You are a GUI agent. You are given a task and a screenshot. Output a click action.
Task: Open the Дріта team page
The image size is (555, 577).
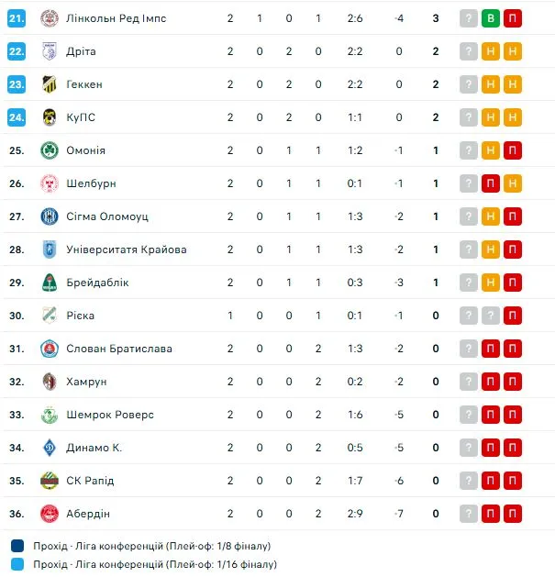[81, 51]
